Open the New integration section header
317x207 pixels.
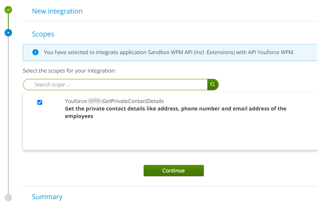point(57,11)
